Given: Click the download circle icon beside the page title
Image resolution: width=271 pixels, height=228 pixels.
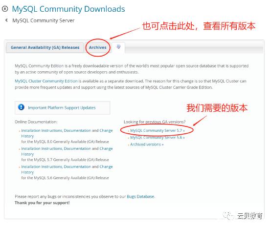Looking at the screenshot, I should coord(5,9).
